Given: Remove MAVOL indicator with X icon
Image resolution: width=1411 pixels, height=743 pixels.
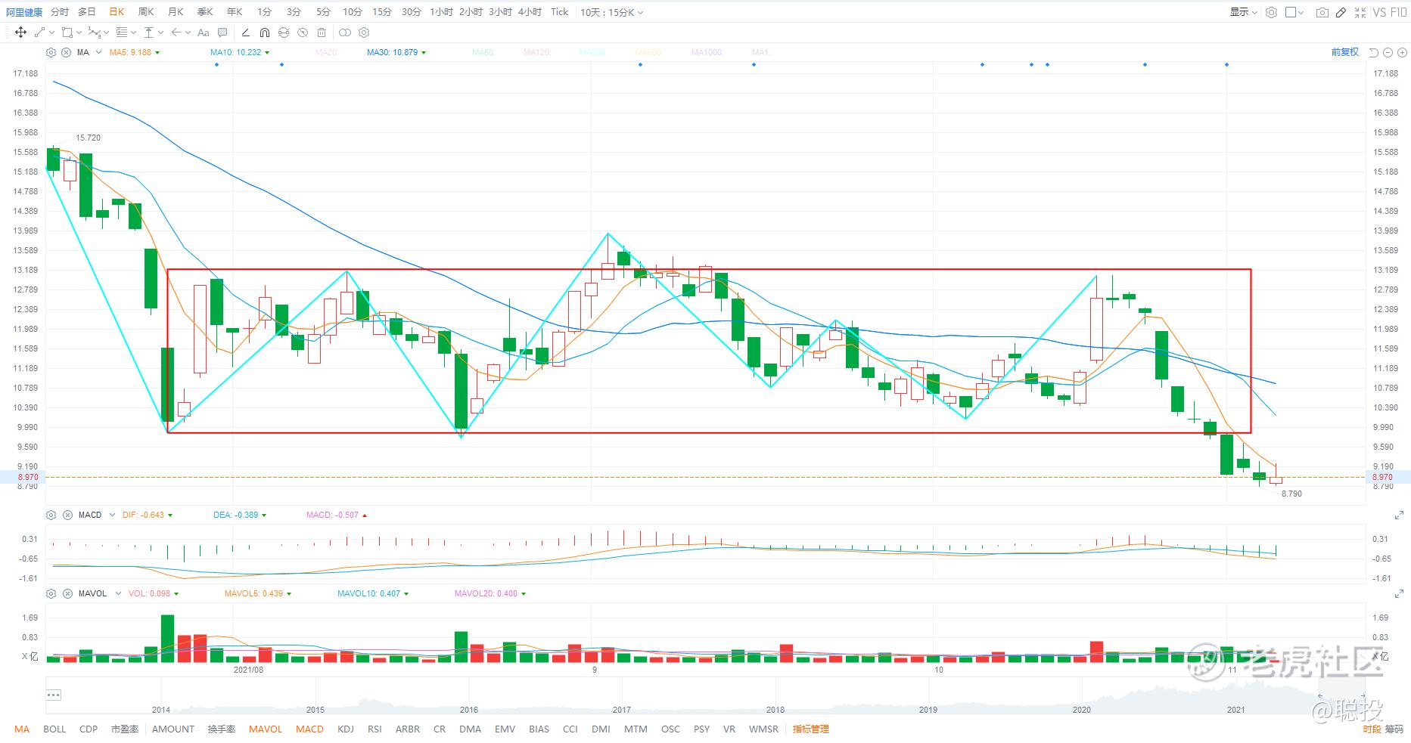Looking at the screenshot, I should [x=66, y=593].
